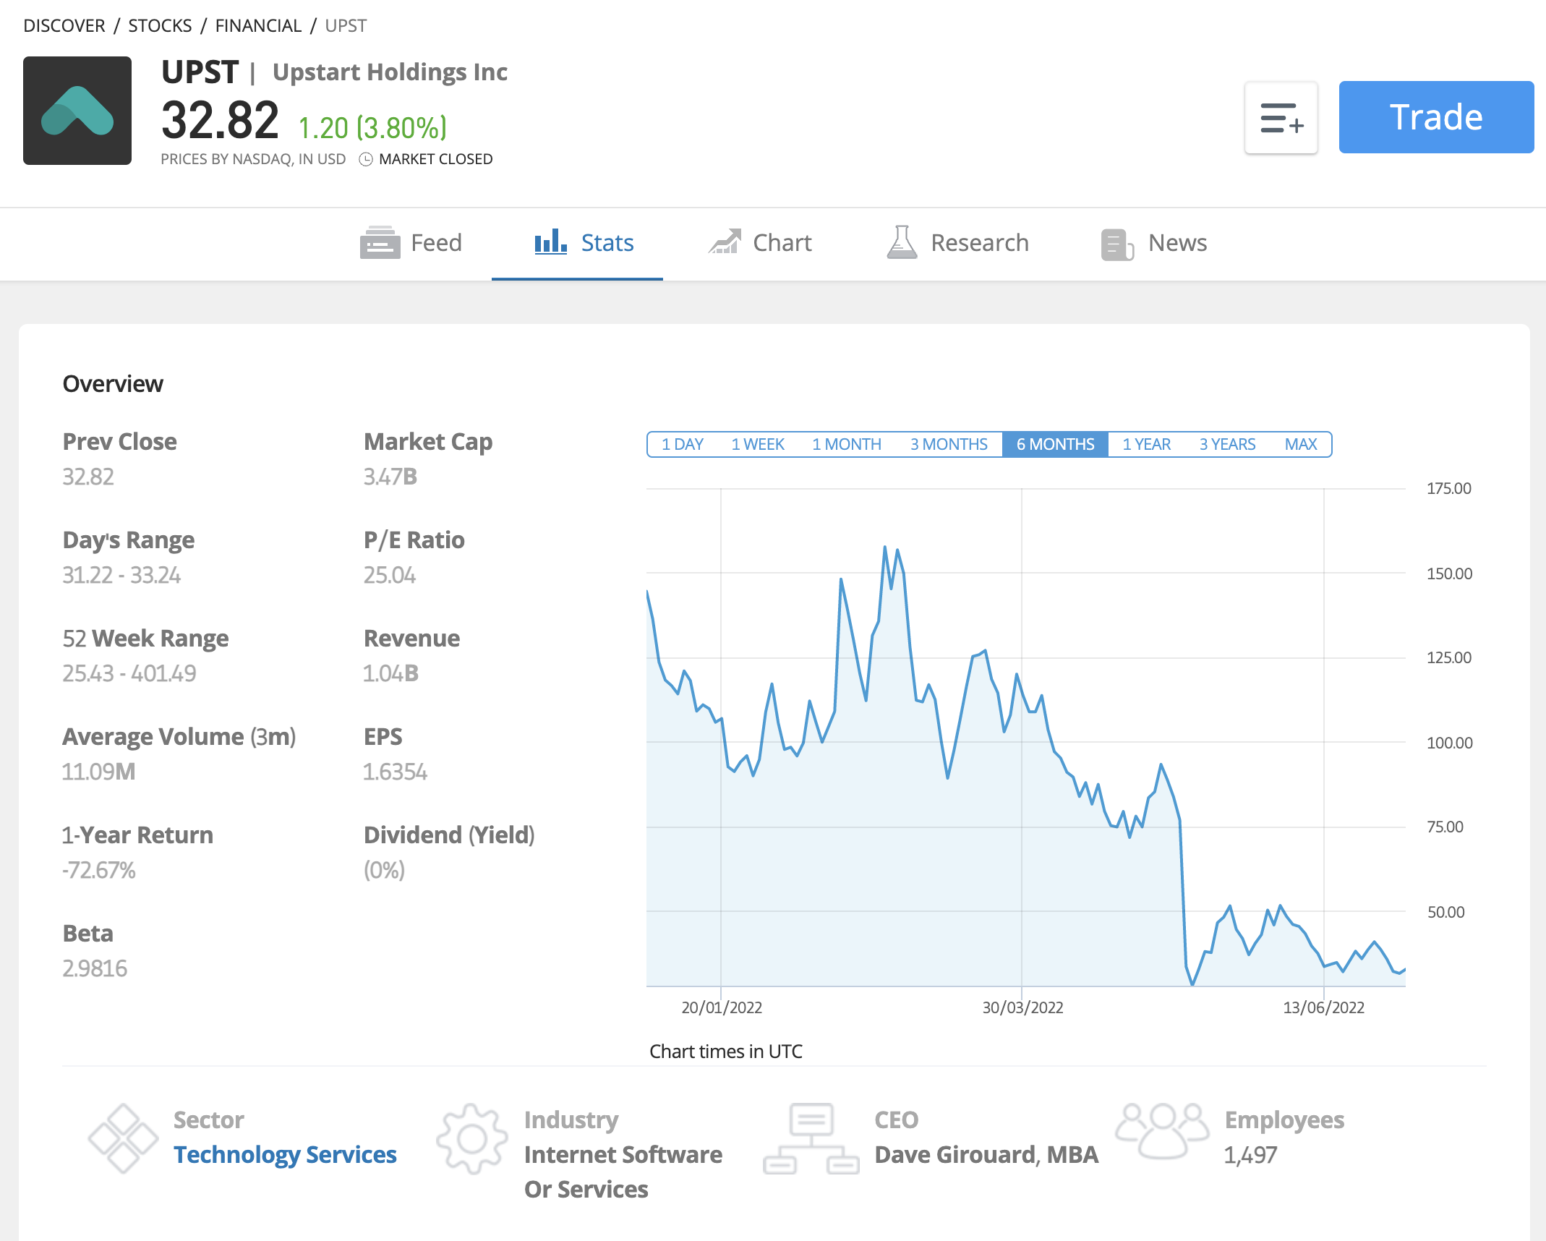Set chart range to 1 WEEK
The image size is (1546, 1241).
757,444
